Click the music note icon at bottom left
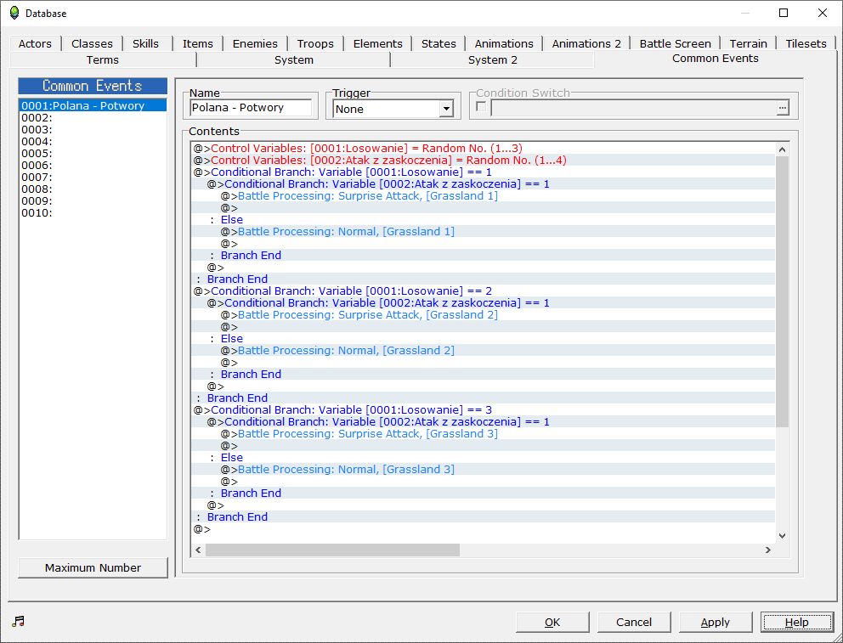The height and width of the screenshot is (643, 843). pos(19,622)
